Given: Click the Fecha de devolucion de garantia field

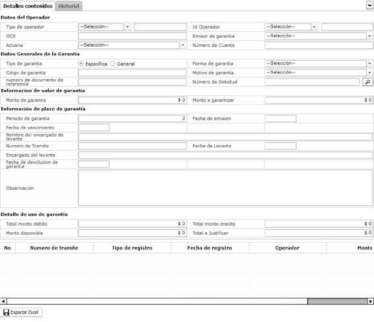Looking at the screenshot, I should [x=94, y=164].
